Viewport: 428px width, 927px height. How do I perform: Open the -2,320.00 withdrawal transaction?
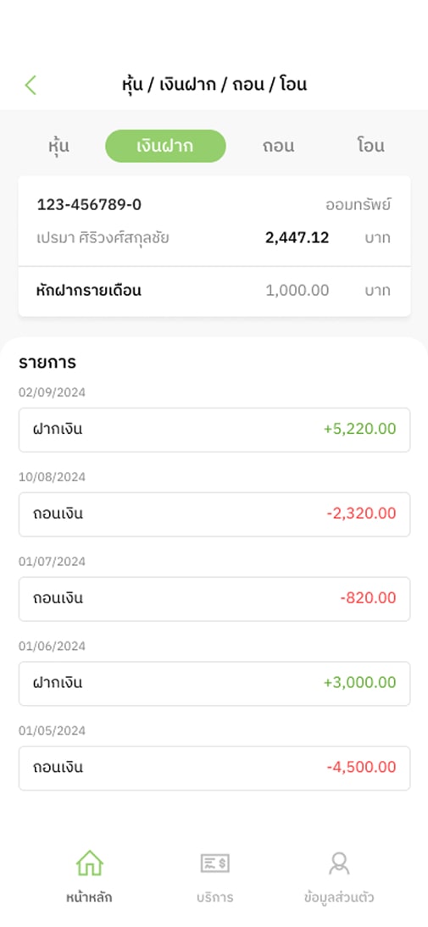(x=214, y=514)
